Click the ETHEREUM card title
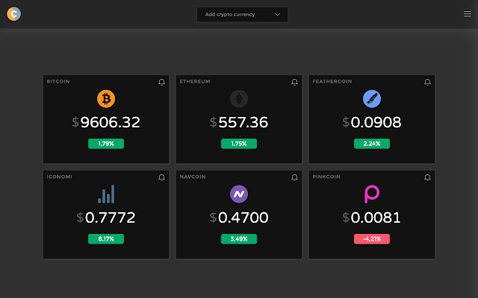The width and height of the screenshot is (478, 298). click(x=195, y=81)
